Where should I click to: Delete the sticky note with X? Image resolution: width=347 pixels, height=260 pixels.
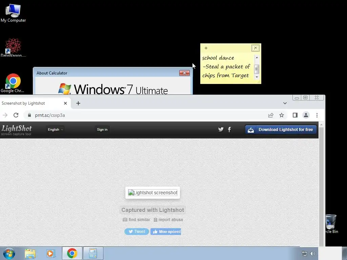coord(256,48)
